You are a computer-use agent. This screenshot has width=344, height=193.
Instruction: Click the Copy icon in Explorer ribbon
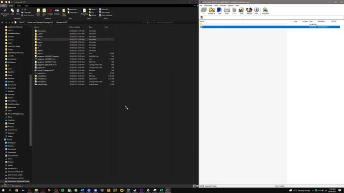click(x=12, y=12)
